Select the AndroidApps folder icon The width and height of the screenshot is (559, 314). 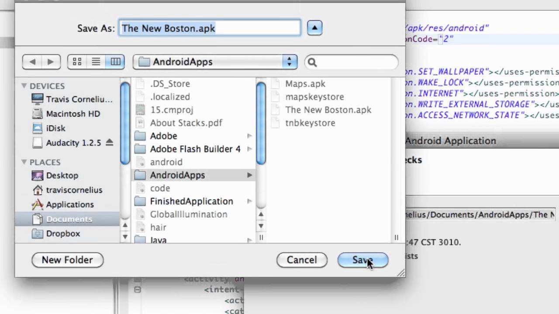coord(140,175)
